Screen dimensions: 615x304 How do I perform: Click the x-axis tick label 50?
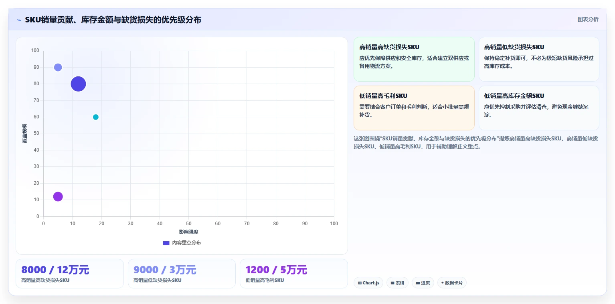pyautogui.click(x=188, y=224)
